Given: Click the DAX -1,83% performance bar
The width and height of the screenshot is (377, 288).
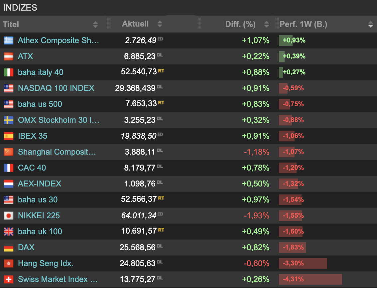Looking at the screenshot, I should point(292,248).
